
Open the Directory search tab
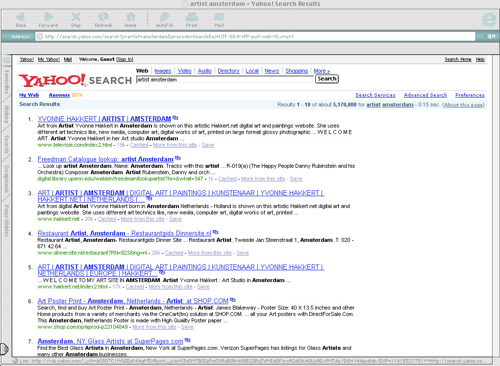coord(228,71)
